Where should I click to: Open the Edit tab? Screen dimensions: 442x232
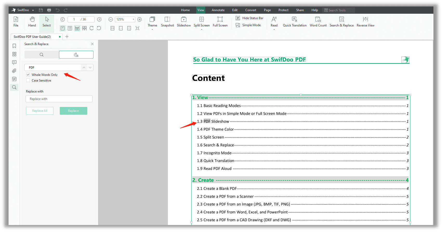coord(235,10)
